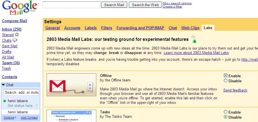The image size is (258, 122).
Task: Click the Create a filter link
Action: click(x=172, y=6)
